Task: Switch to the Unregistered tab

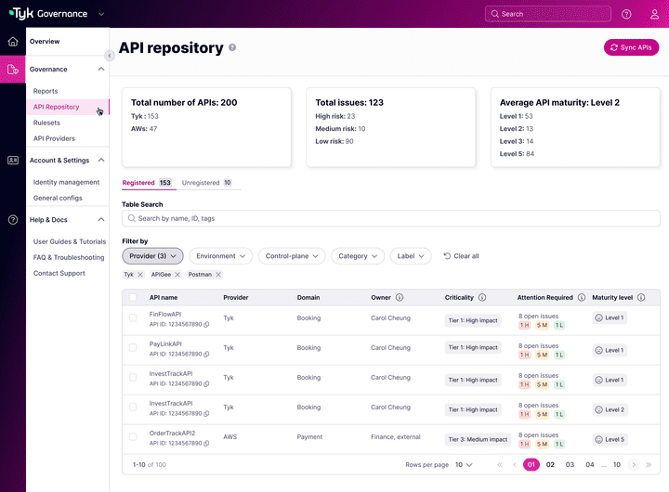Action: [207, 183]
